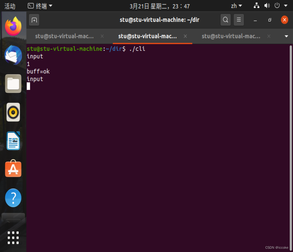Restore the terminal window size

270,20
